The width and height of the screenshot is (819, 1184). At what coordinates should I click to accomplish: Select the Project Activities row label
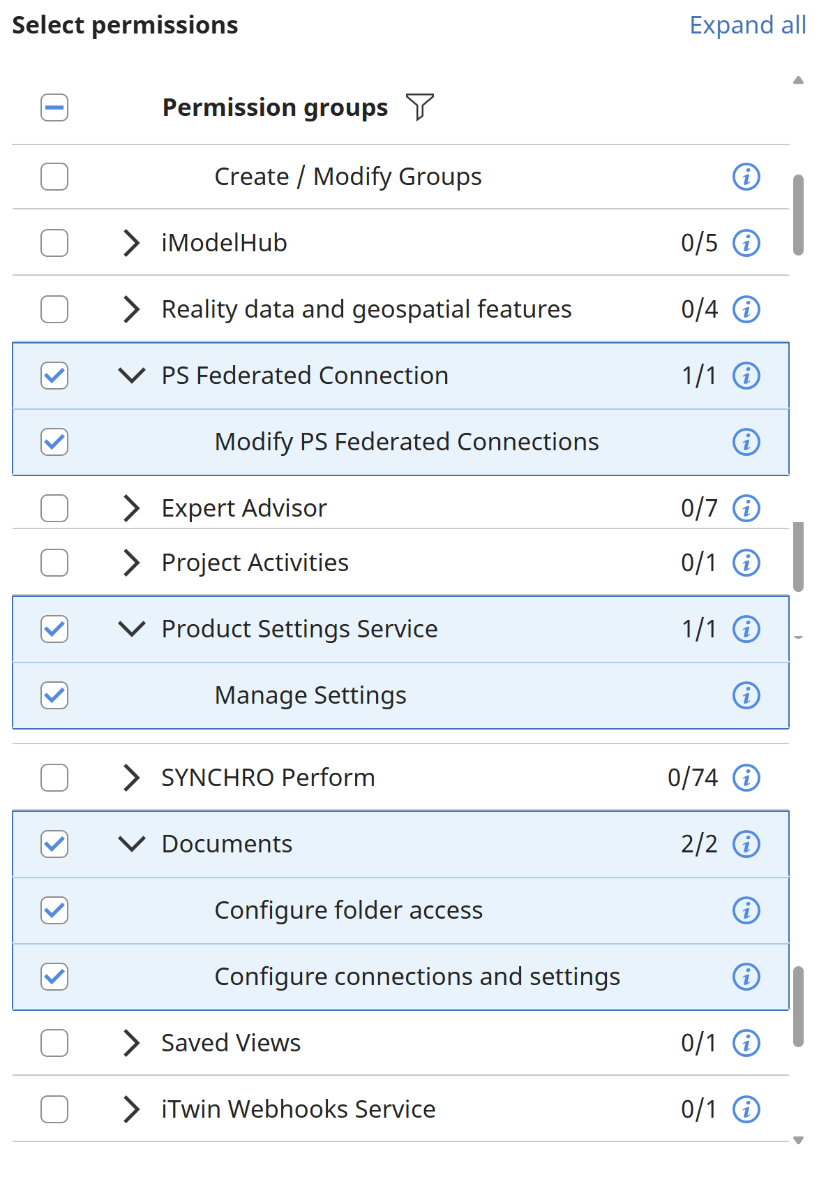pyautogui.click(x=255, y=563)
